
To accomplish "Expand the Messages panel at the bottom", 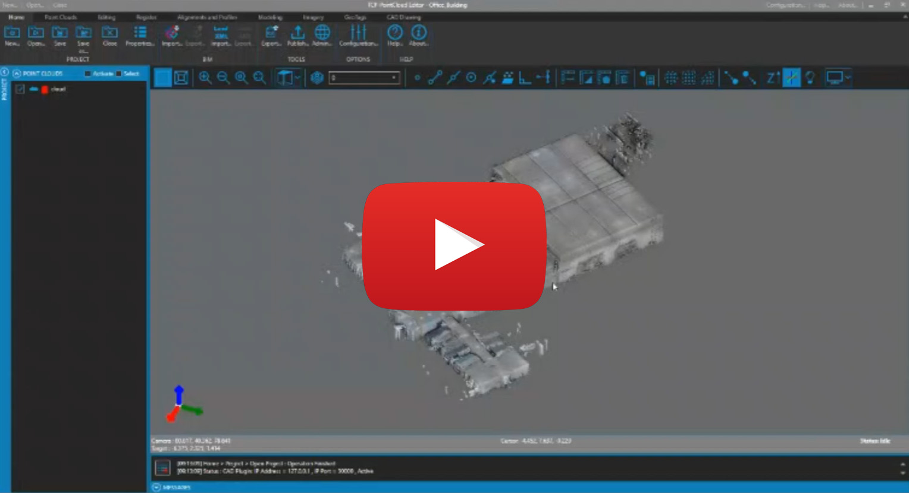I will point(157,487).
